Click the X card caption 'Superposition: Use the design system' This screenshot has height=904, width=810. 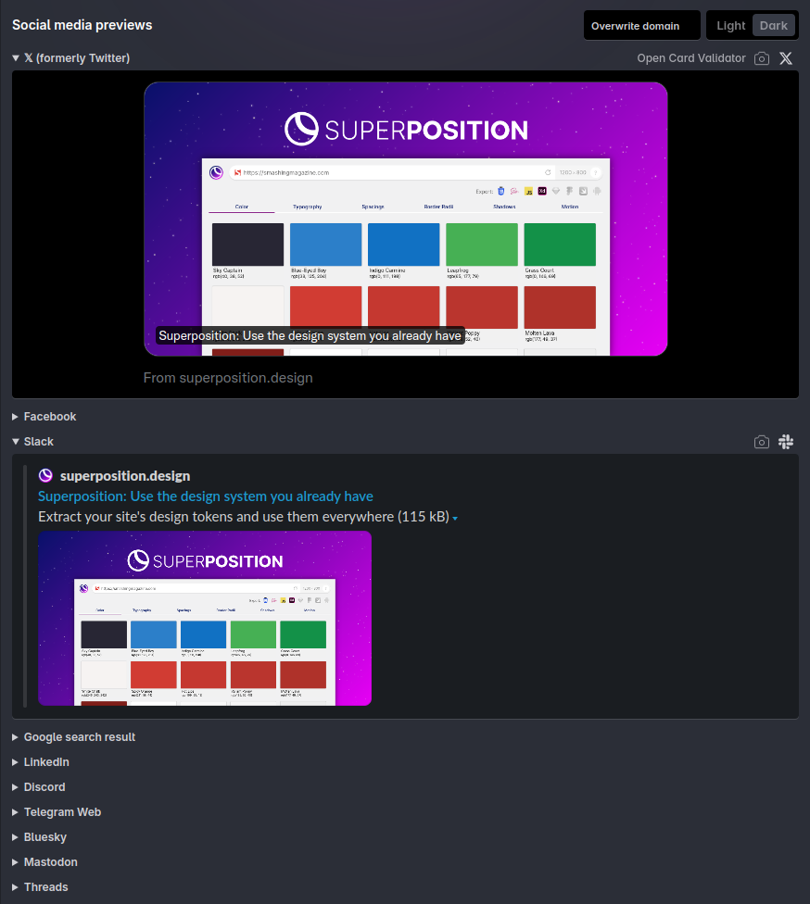pos(310,335)
